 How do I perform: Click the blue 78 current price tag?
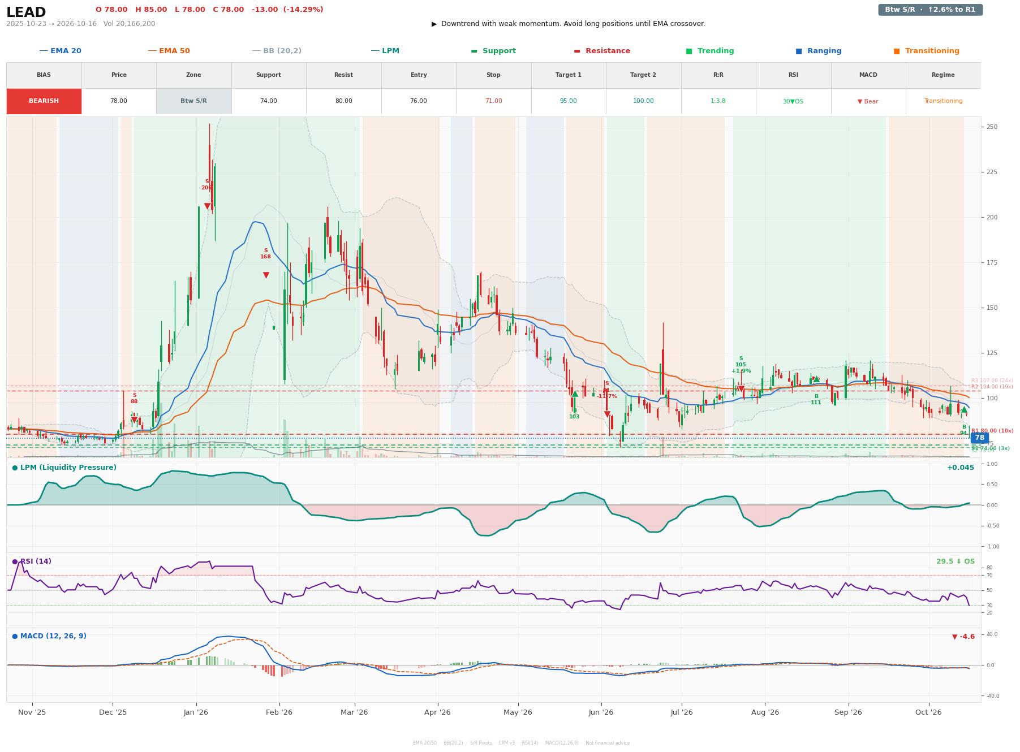(x=979, y=438)
